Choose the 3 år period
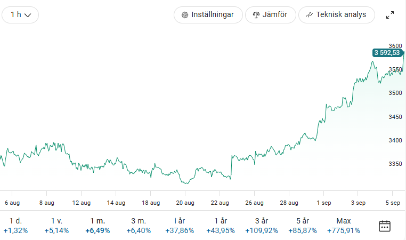406x240 pixels. click(x=262, y=226)
